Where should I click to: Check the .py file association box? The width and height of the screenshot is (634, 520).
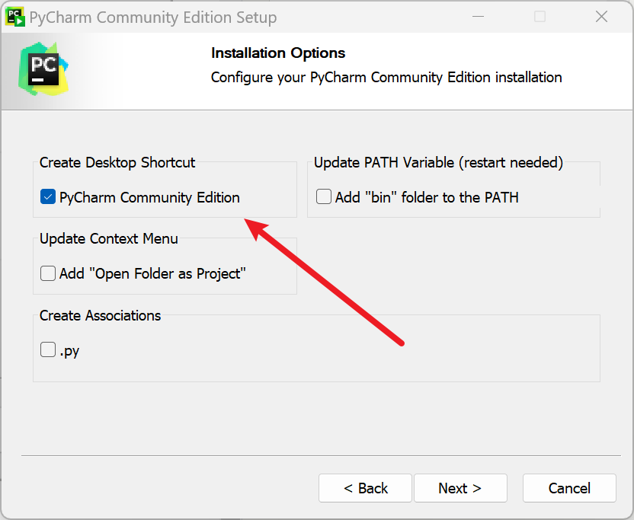point(48,350)
